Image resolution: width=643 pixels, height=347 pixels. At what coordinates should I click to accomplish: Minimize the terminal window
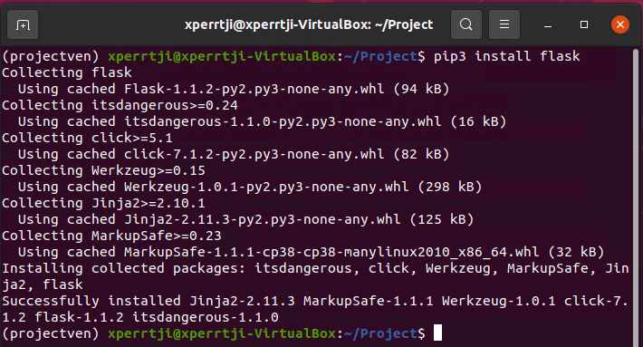coord(548,25)
